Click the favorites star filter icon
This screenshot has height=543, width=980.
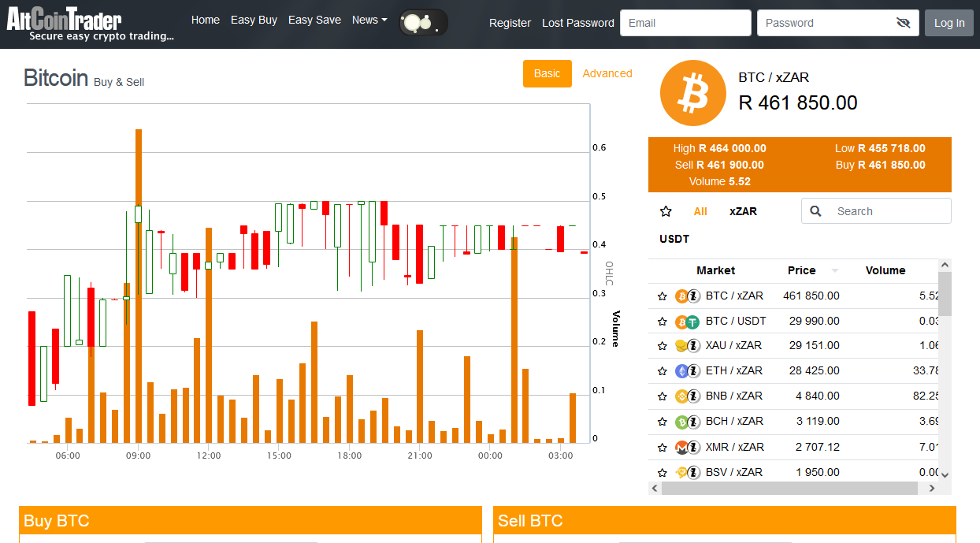[666, 211]
